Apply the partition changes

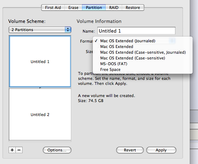[x=161, y=150]
